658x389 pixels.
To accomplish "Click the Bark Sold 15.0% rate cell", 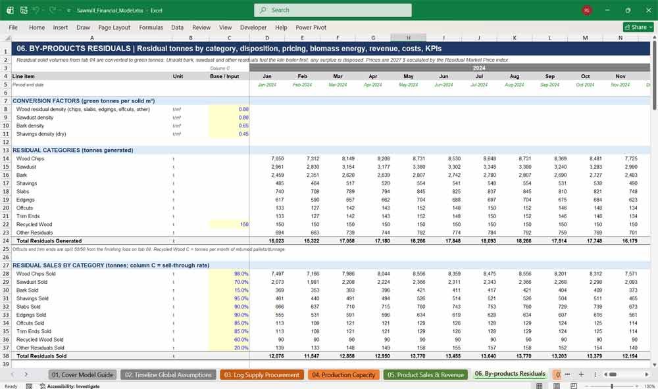I will tap(229, 290).
